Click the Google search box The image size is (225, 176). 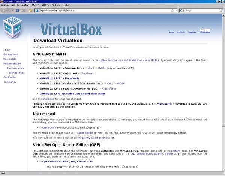[x=202, y=11]
